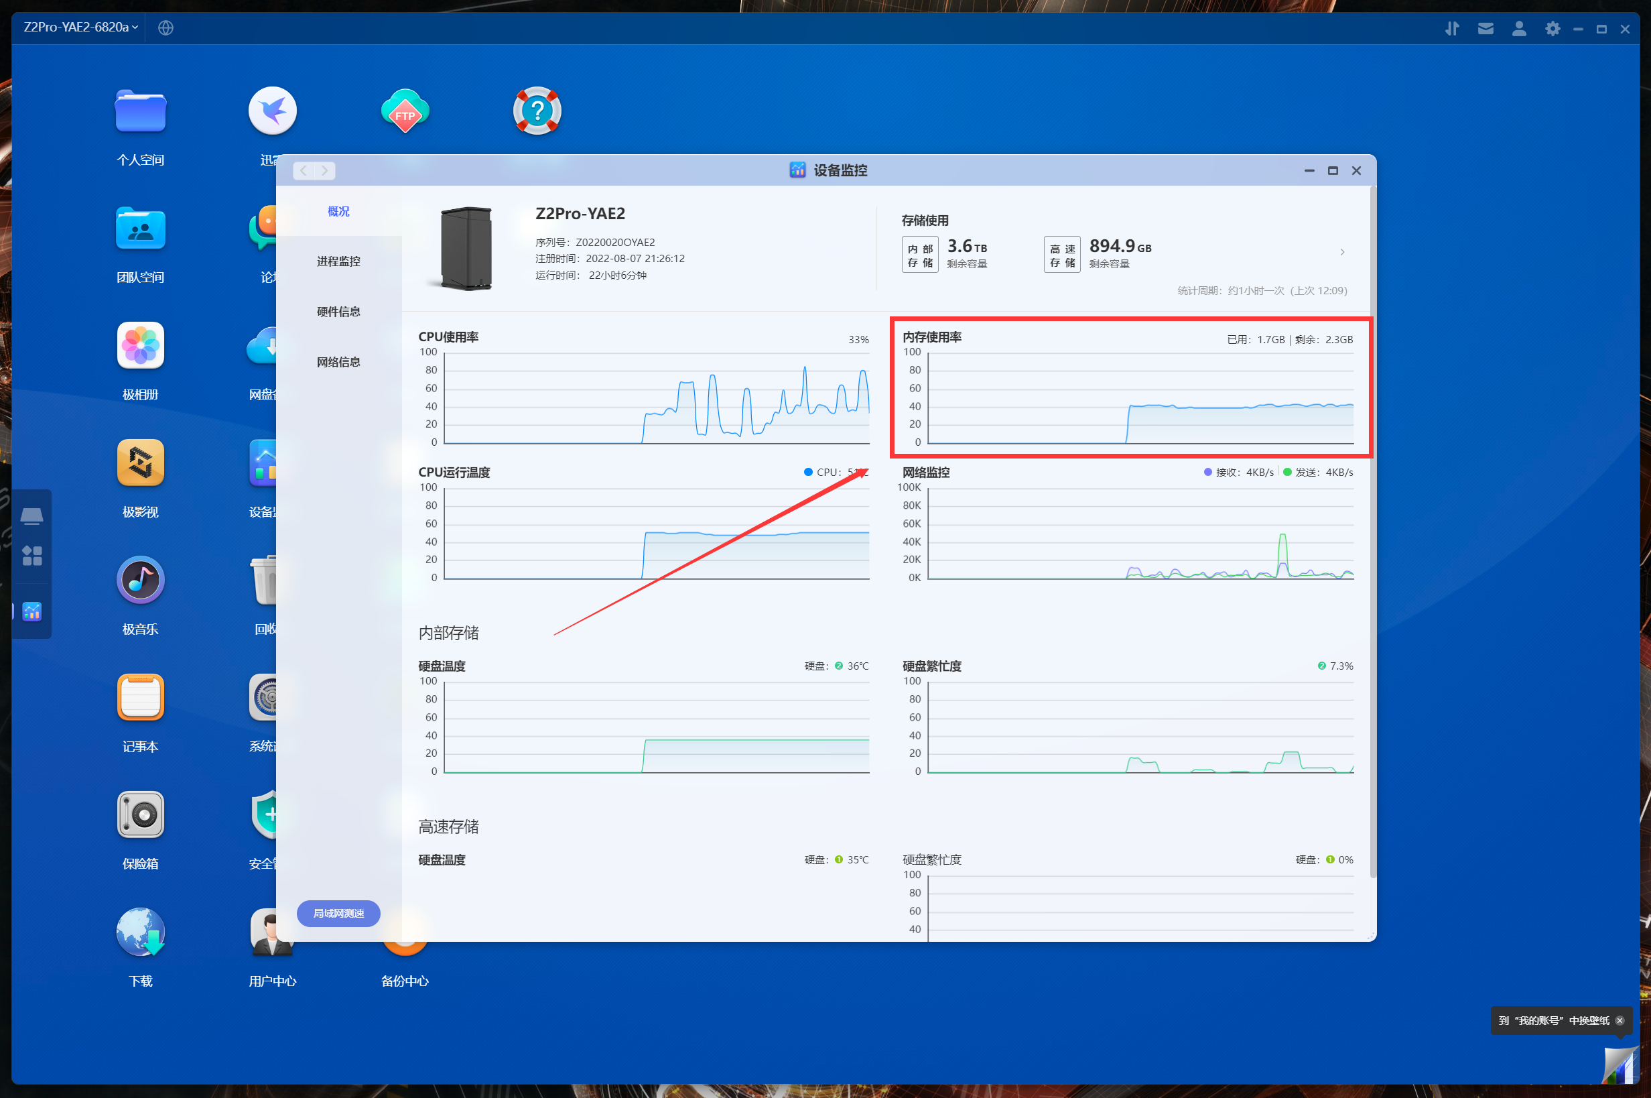The width and height of the screenshot is (1651, 1098).
Task: Open the 极音乐 music app
Action: click(140, 580)
